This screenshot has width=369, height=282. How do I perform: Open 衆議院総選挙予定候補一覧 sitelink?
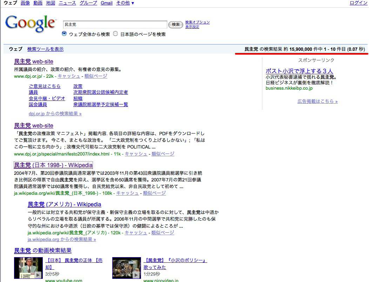tap(100, 105)
